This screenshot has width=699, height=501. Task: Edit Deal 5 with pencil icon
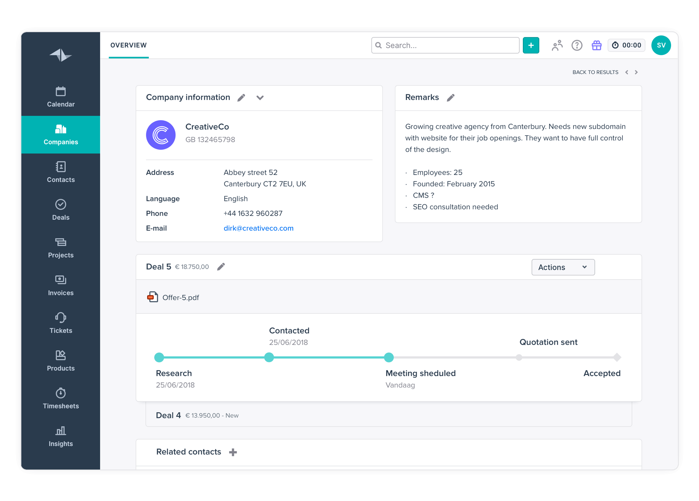pos(221,267)
